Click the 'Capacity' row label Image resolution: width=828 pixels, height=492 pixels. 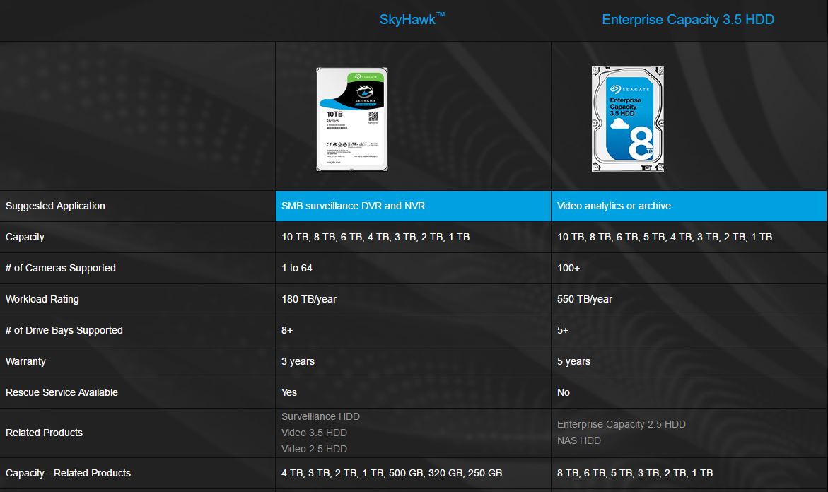(25, 237)
